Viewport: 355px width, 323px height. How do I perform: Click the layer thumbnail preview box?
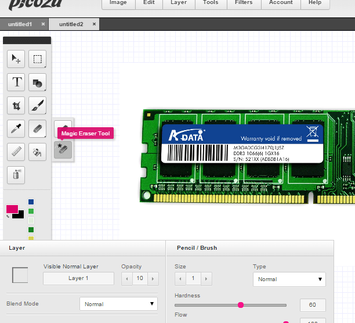(20, 275)
